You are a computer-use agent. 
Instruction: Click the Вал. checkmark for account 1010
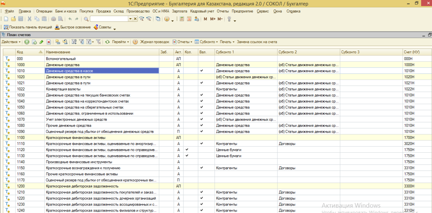(x=202, y=71)
